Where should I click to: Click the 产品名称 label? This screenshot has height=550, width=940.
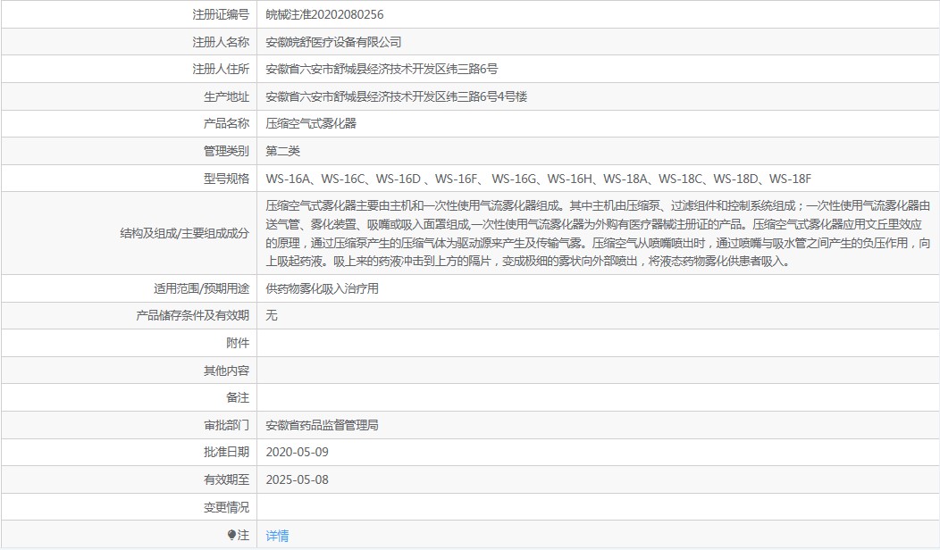click(226, 123)
